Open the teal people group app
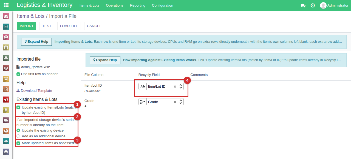This screenshot has width=351, height=159. pos(6,141)
